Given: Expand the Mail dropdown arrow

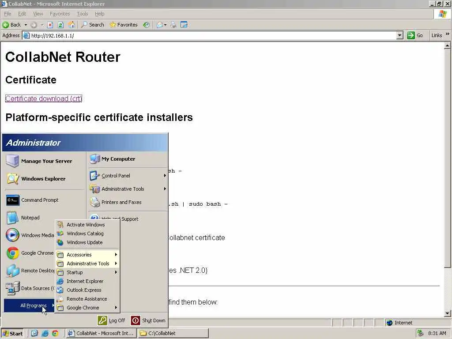Looking at the screenshot, I should (x=166, y=25).
